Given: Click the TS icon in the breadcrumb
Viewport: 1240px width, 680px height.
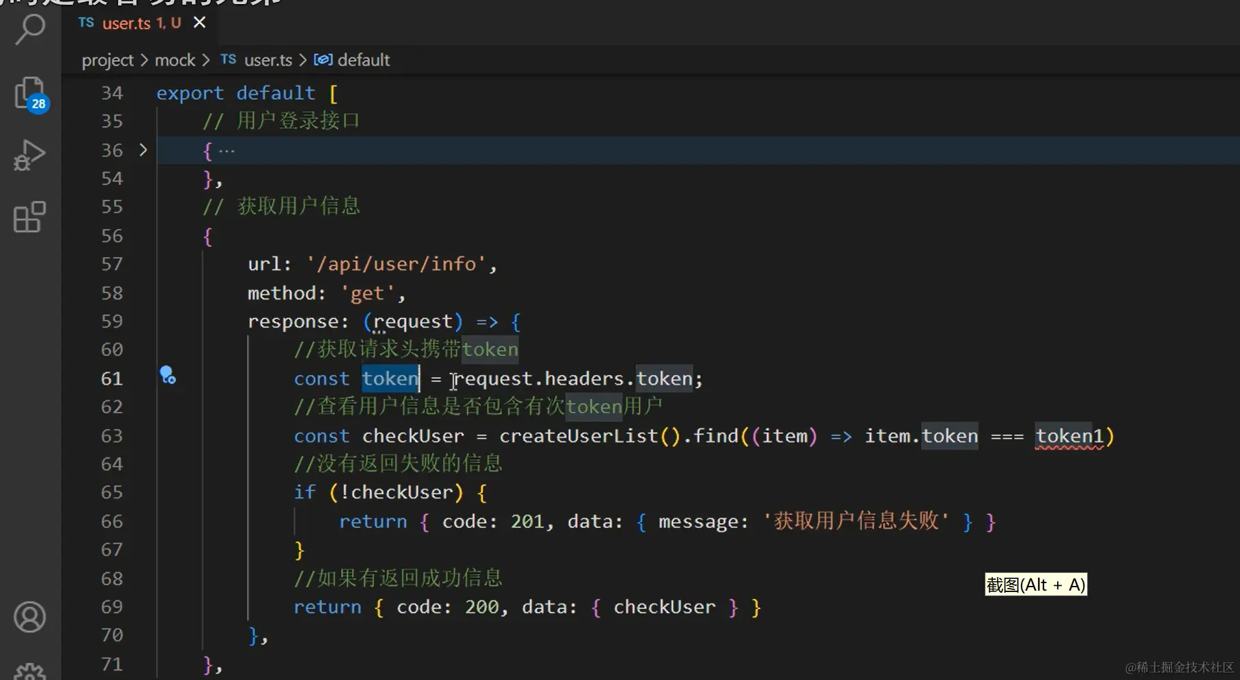Looking at the screenshot, I should point(228,59).
